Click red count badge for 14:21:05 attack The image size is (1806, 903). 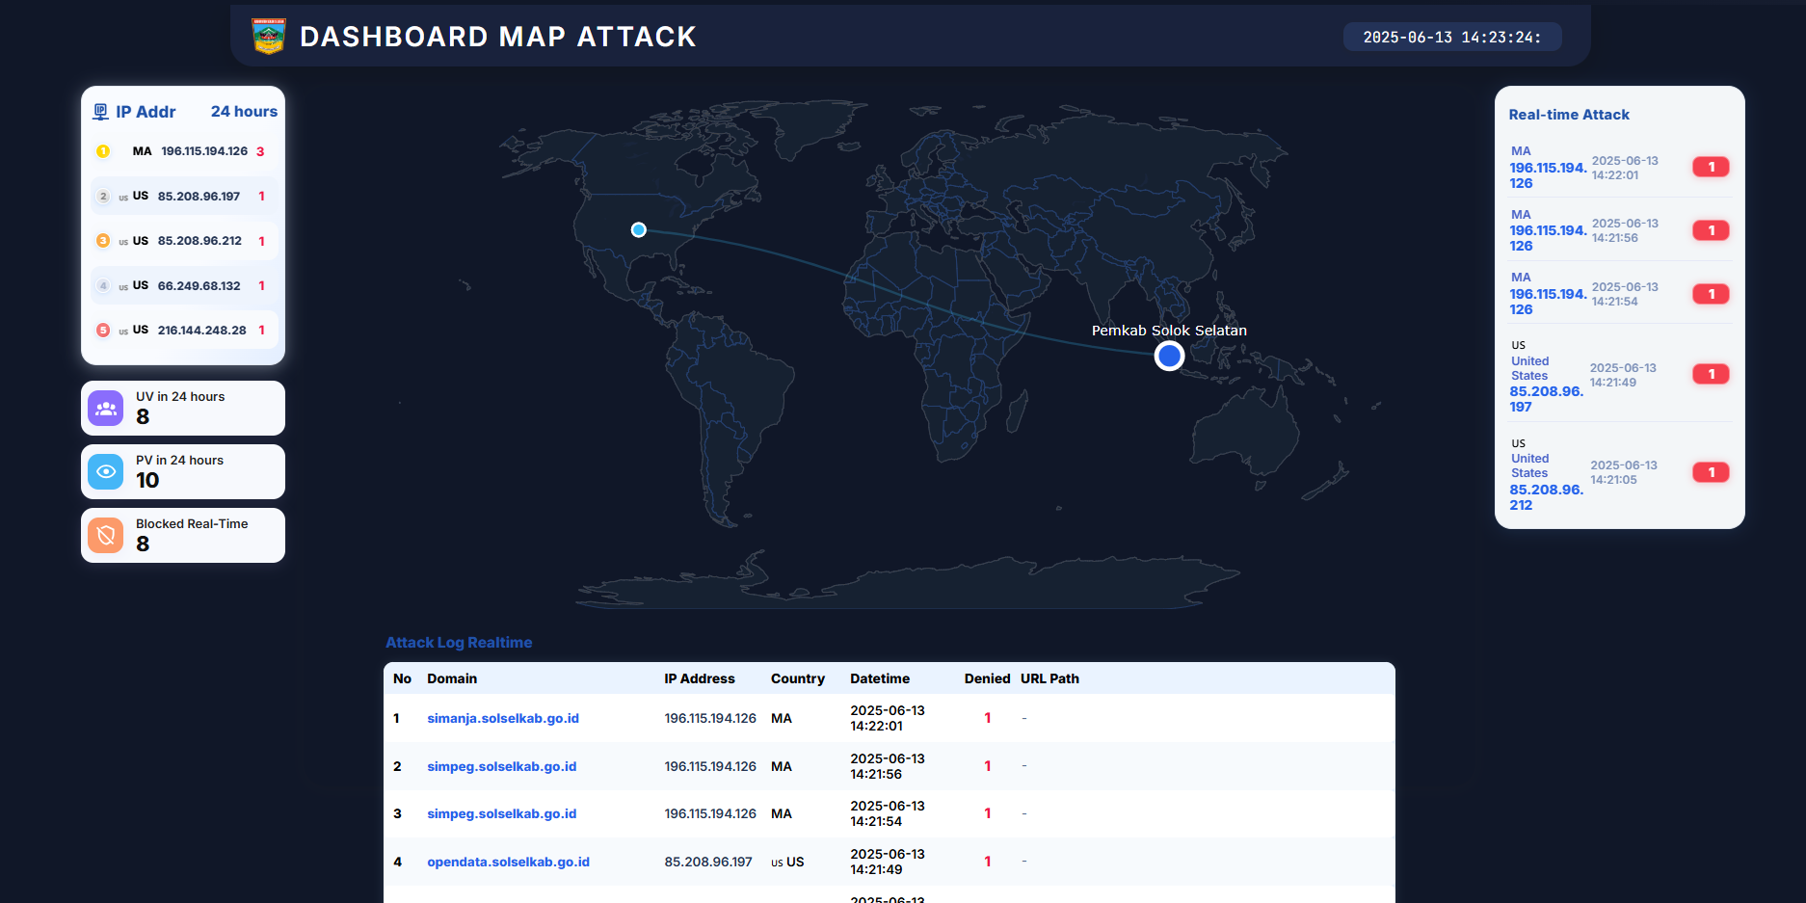(x=1711, y=472)
